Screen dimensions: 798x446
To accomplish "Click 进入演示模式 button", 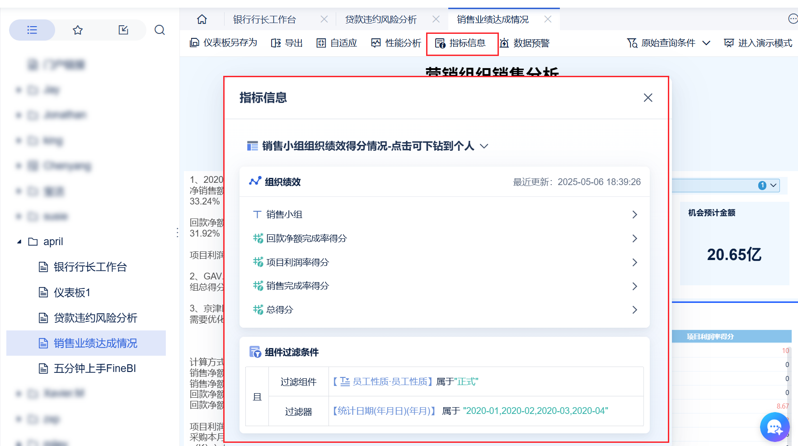I will click(758, 43).
